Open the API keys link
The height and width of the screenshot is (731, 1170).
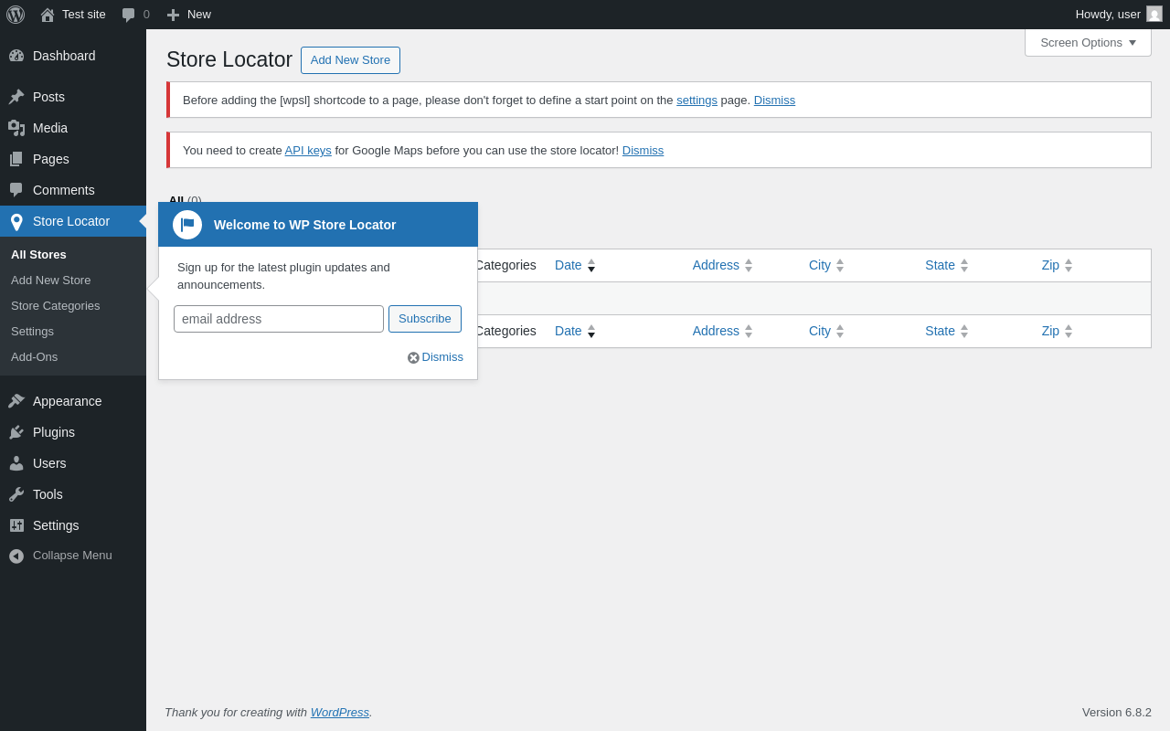(308, 151)
